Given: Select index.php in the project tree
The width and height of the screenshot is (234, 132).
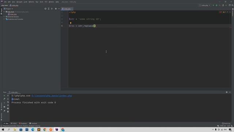Looking at the screenshot, I should click(12, 14).
